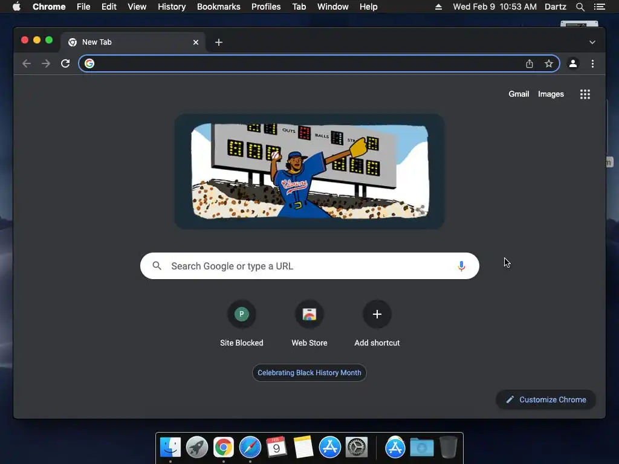Open Calendar from the Dock
619x464 pixels.
pyautogui.click(x=276, y=448)
